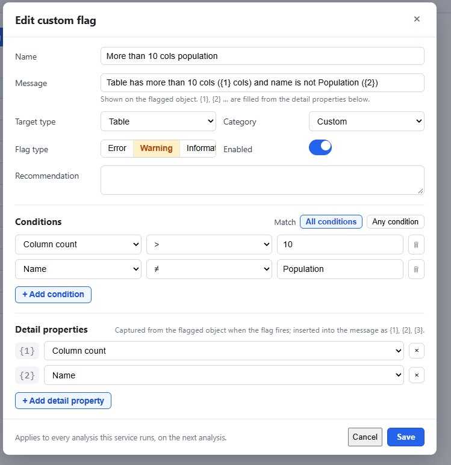Open the Name condition field dropdown
Image resolution: width=451 pixels, height=465 pixels.
(78, 269)
